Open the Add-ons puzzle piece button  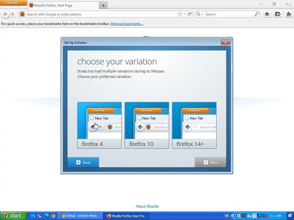click(x=289, y=14)
